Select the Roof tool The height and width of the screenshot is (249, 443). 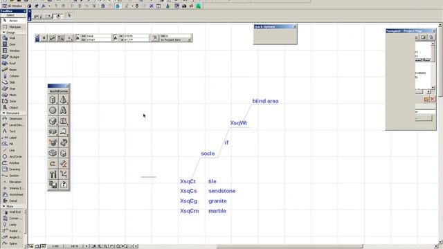point(12,63)
